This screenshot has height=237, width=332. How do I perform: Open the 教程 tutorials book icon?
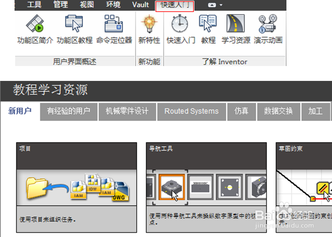(x=208, y=29)
